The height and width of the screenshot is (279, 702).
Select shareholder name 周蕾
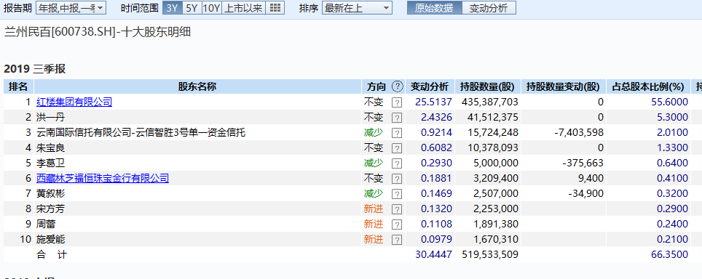point(46,224)
